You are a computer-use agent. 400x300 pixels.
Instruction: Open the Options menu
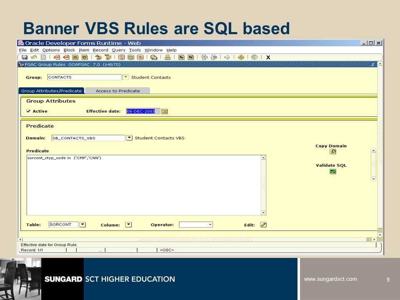(x=51, y=50)
